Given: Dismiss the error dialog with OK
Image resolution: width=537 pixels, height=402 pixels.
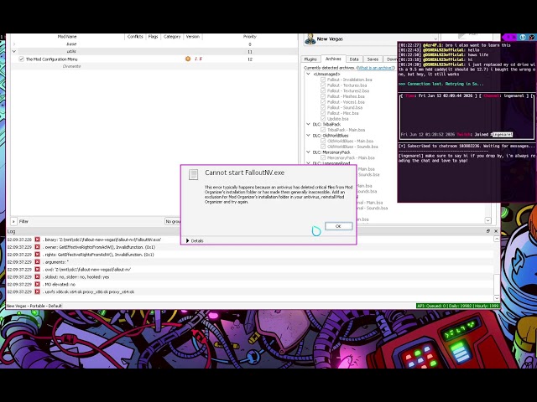Looking at the screenshot, I should (x=338, y=226).
